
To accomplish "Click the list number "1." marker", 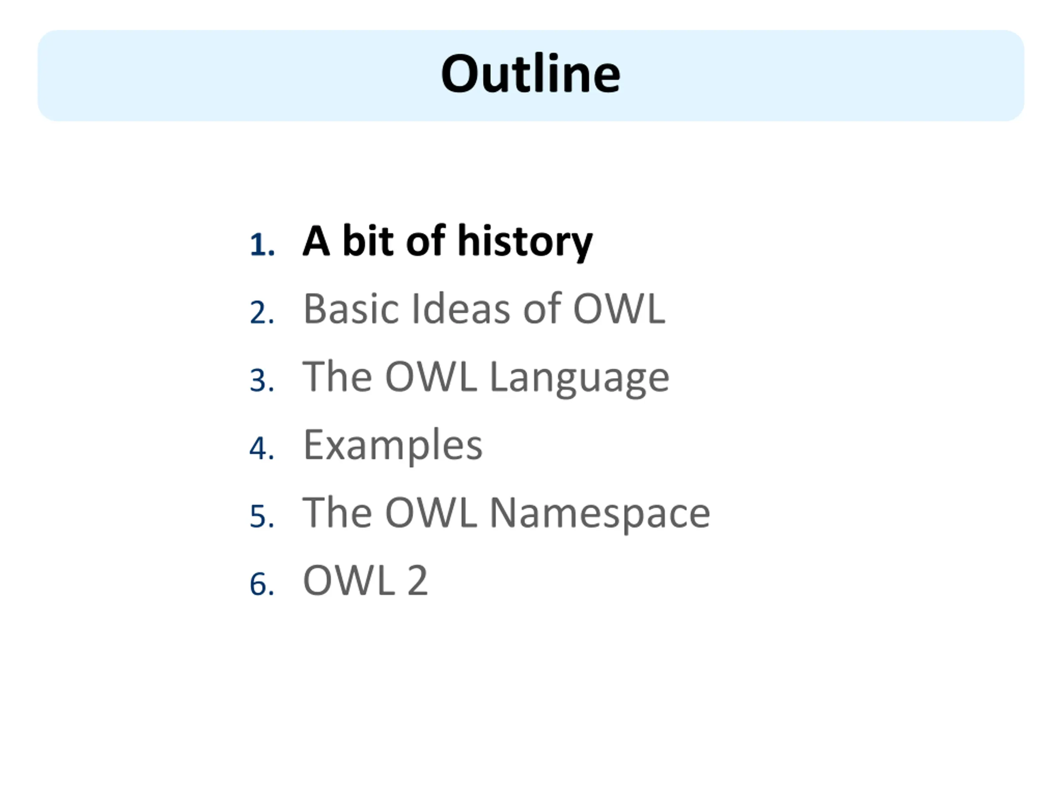I will point(263,245).
